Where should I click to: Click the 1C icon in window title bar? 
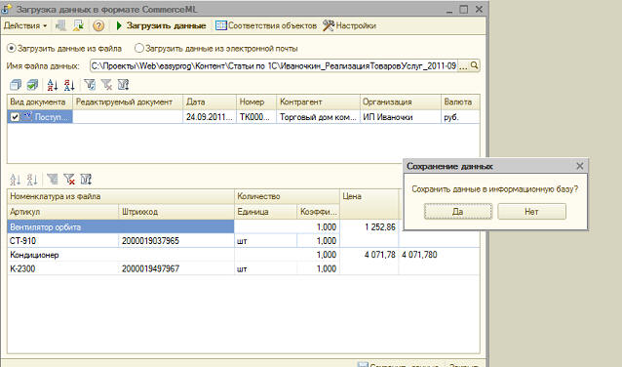(6, 9)
